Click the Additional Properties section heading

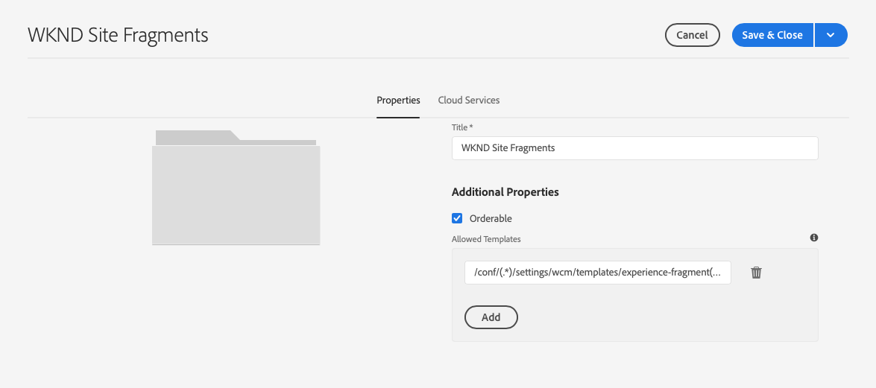coord(505,192)
